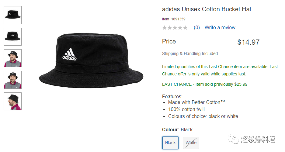
Task: Open the fourth thumbnail of model facing forward
Action: tap(12, 80)
